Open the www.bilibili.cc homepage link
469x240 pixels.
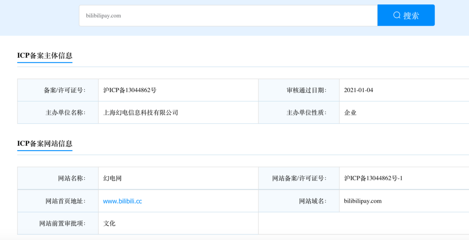(x=122, y=201)
